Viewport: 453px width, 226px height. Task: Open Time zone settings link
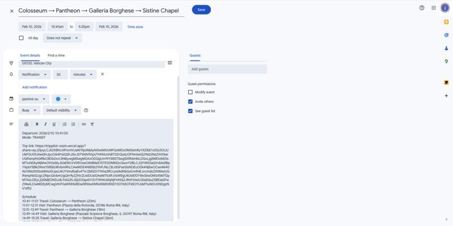135,27
